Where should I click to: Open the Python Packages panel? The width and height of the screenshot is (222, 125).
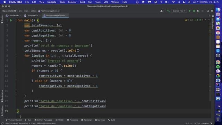coord(43,120)
